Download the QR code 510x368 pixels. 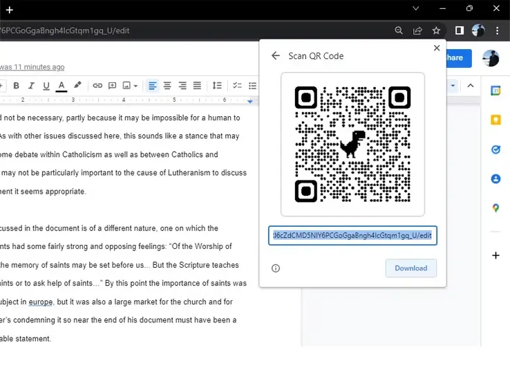(411, 268)
